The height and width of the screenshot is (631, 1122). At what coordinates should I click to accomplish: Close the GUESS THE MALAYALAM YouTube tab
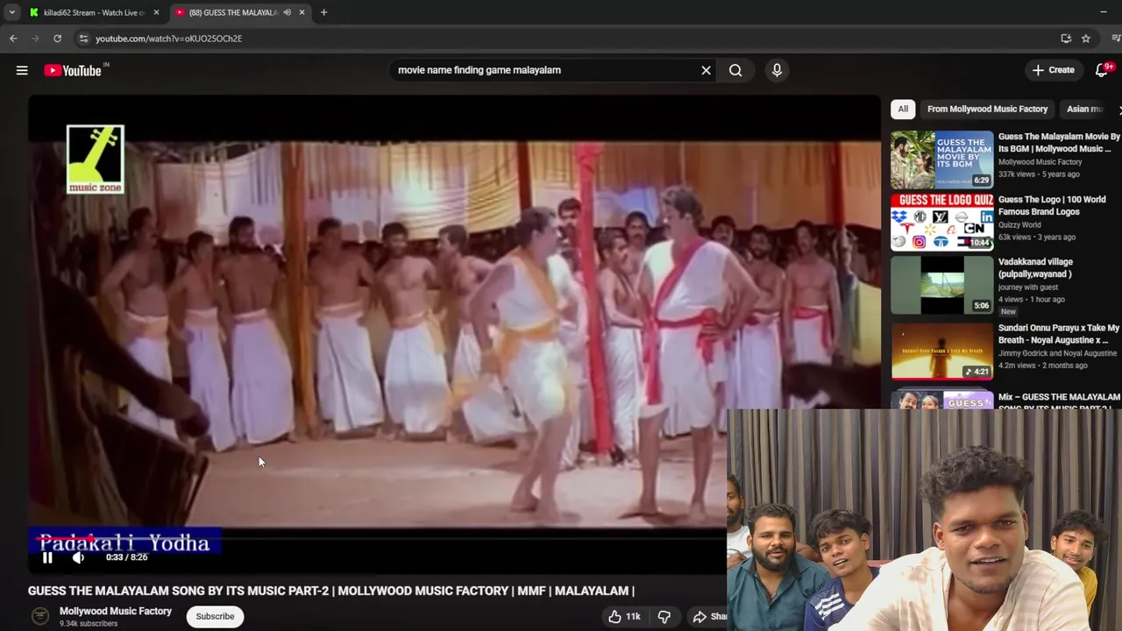302,12
